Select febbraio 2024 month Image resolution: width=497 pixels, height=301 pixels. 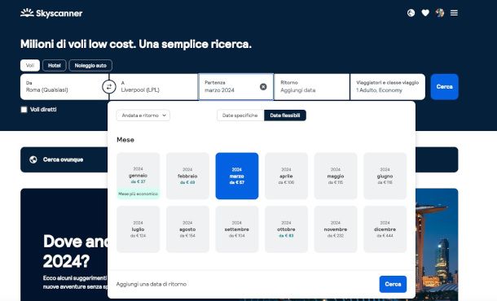point(187,176)
